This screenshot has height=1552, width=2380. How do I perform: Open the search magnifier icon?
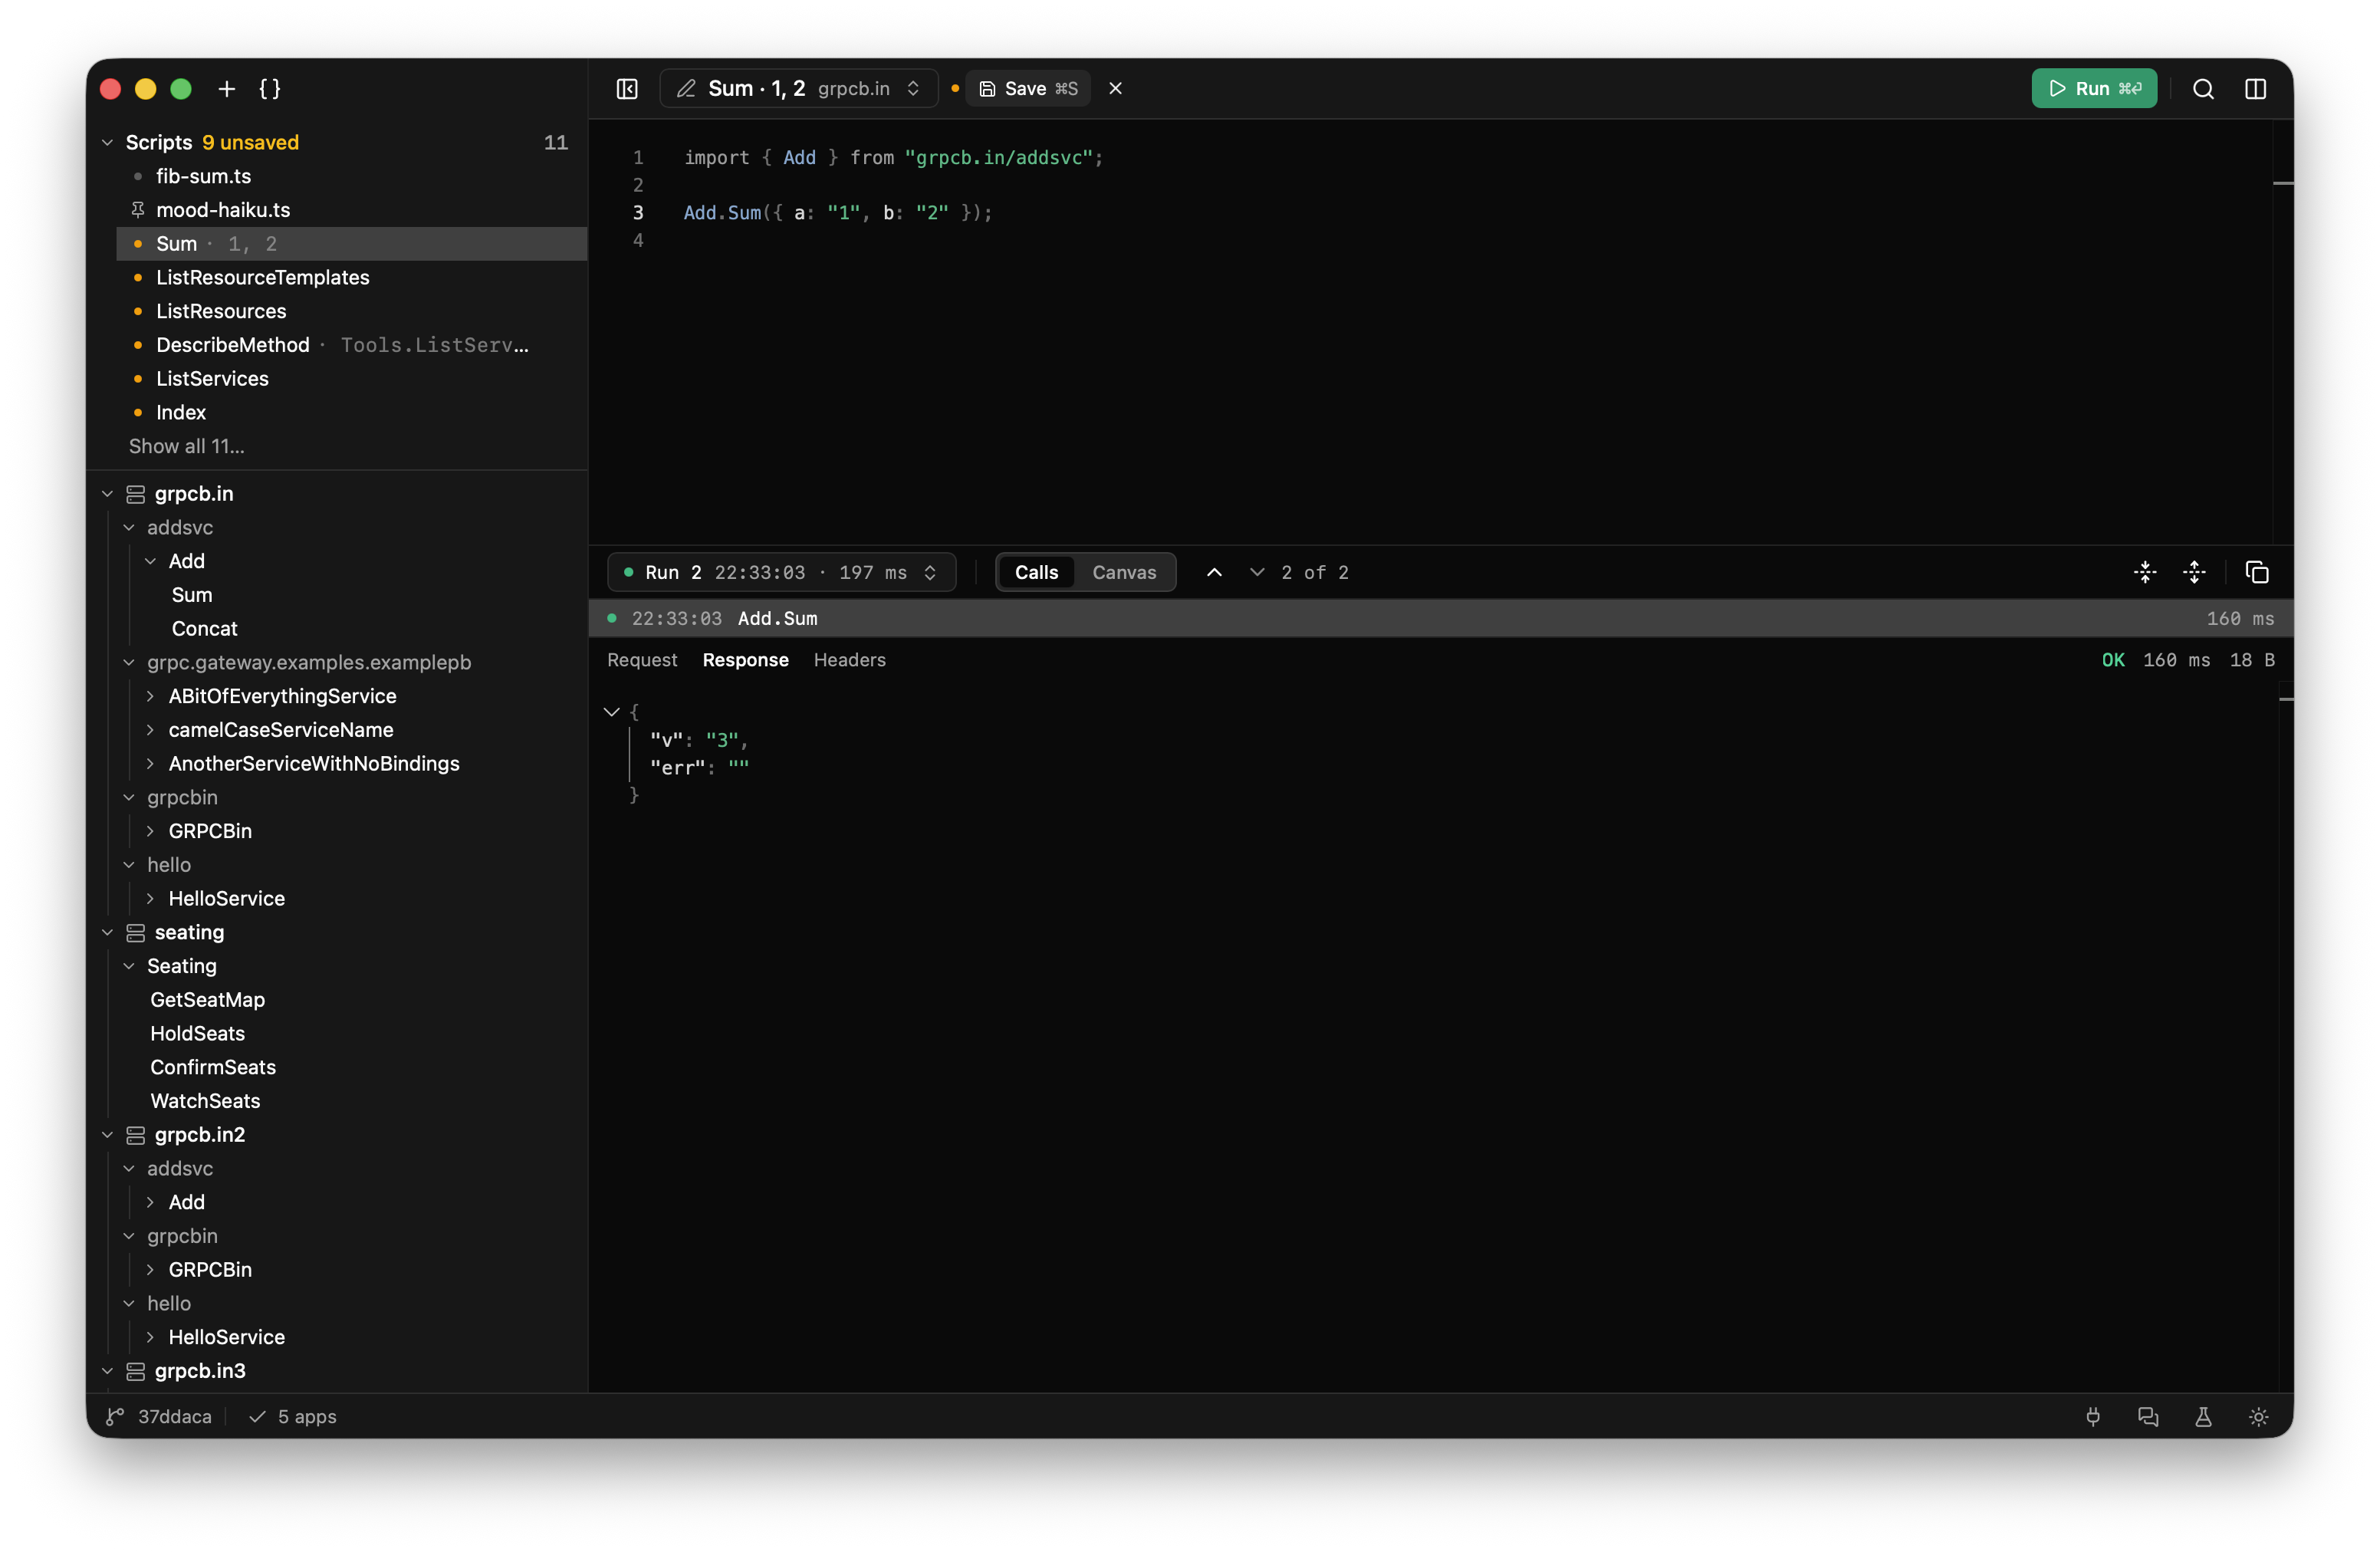(x=2203, y=89)
